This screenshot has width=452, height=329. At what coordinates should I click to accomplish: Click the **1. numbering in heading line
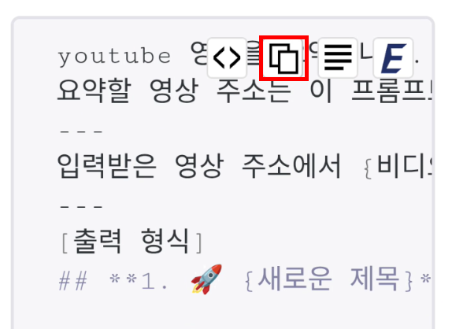click(x=139, y=280)
